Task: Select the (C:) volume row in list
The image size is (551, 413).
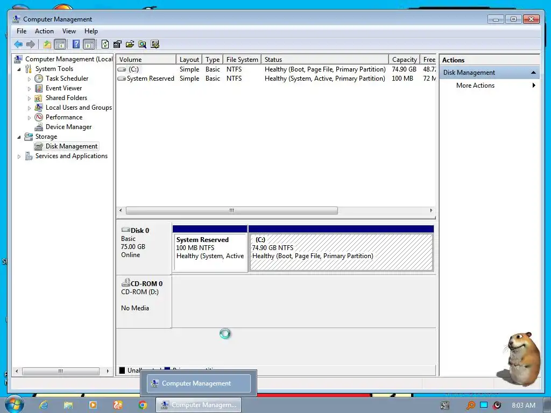Action: (276, 69)
